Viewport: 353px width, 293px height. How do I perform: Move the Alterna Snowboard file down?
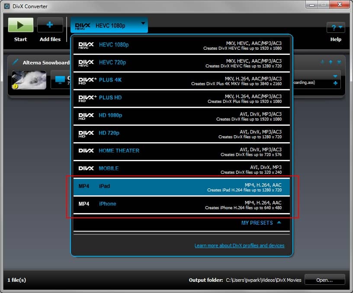coord(323,62)
